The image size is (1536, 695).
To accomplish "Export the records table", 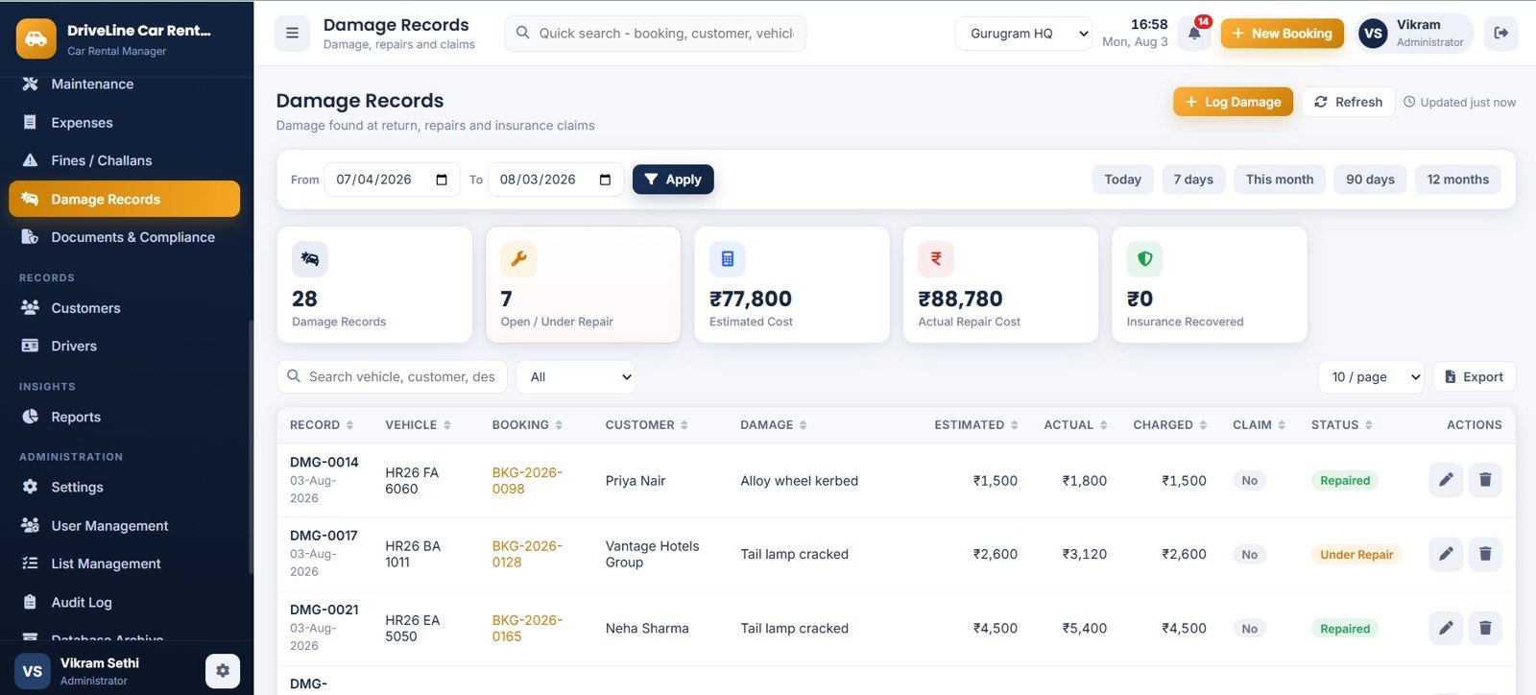I will click(x=1475, y=377).
